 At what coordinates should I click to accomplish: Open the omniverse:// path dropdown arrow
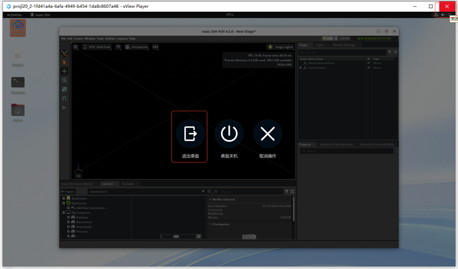(203, 192)
